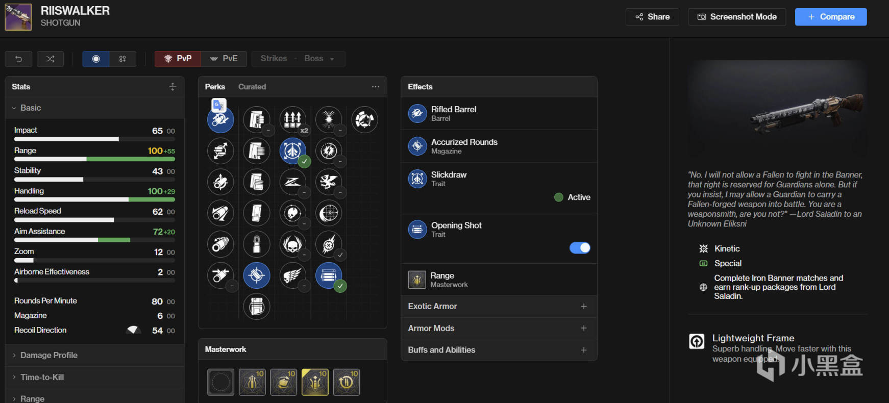Choose the starburst perk in top row
Viewport: 889px width, 403px height.
(x=329, y=120)
